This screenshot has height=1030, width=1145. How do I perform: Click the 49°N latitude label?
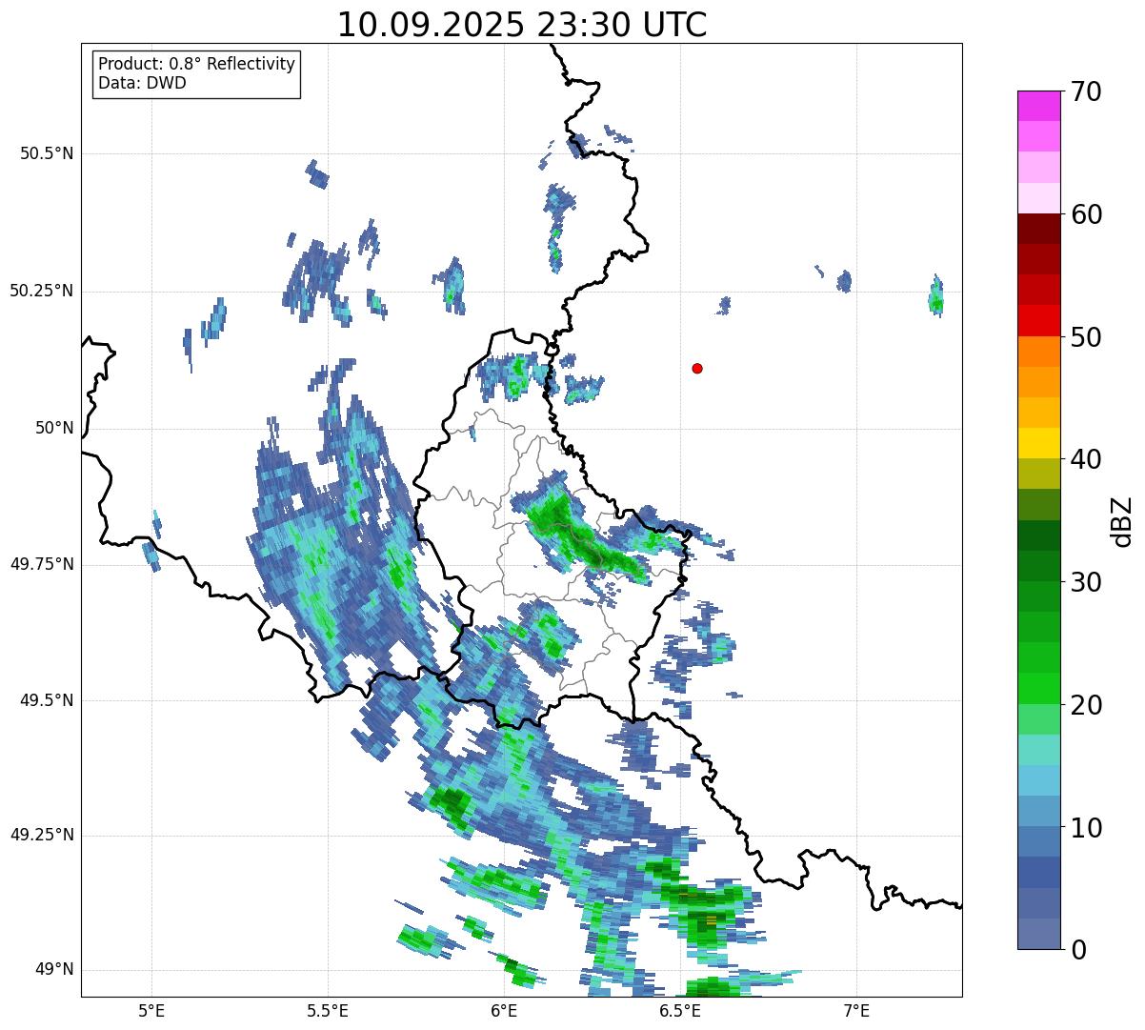click(x=53, y=969)
